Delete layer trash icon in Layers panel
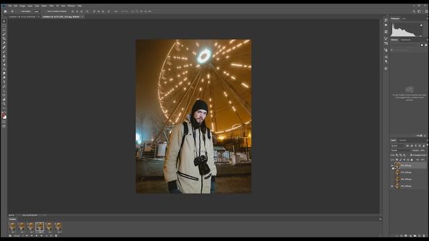The image size is (429, 241). (424, 236)
